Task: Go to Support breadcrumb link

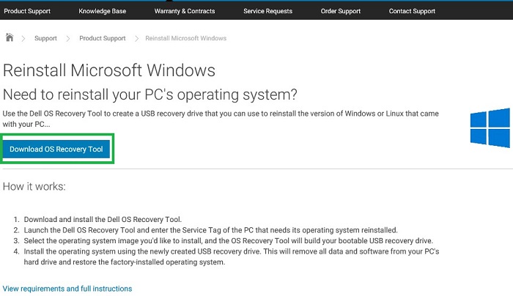Action: 45,38
